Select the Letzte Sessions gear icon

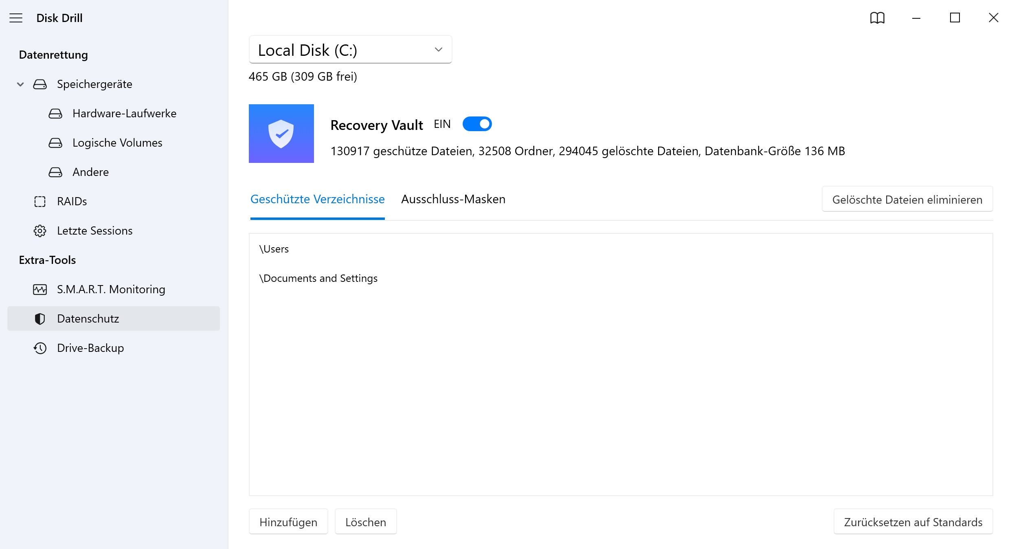pyautogui.click(x=40, y=231)
